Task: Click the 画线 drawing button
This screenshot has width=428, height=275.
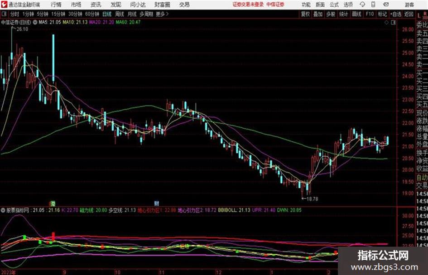Action: click(356, 14)
